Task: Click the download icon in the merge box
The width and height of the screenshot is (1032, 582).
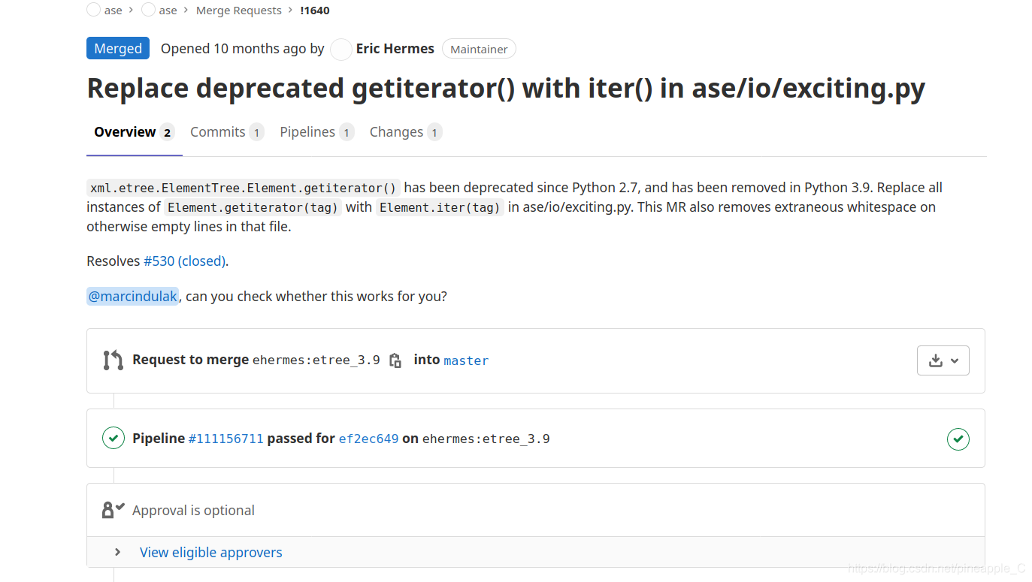Action: point(937,360)
